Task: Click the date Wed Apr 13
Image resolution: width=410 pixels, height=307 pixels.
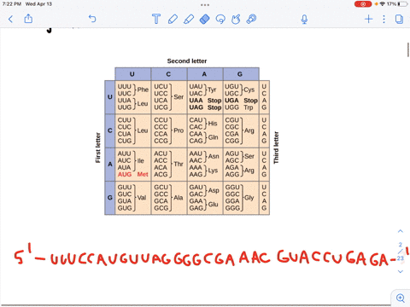Action: coord(38,4)
